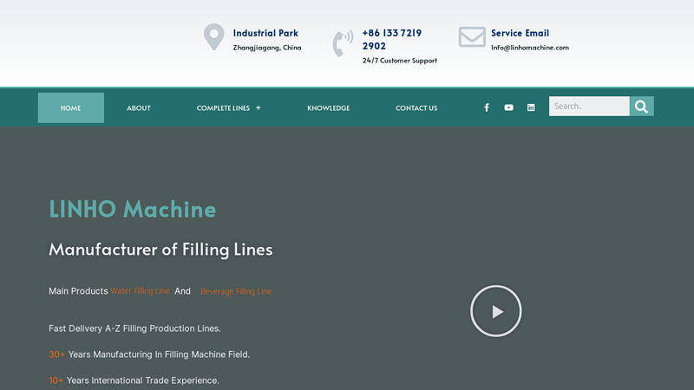694x390 pixels.
Task: Click the location pin icon
Action: (213, 36)
